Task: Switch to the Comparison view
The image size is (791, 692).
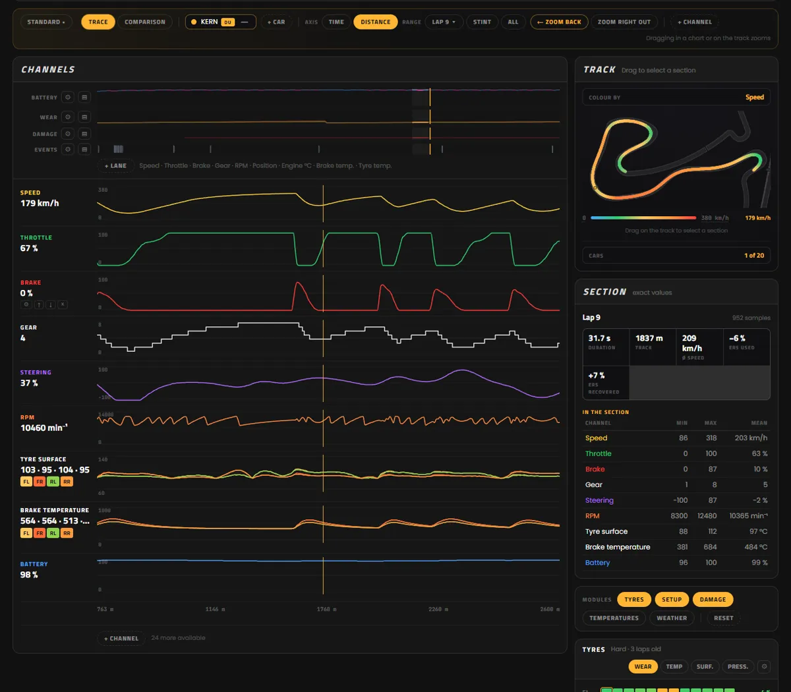Action: click(x=145, y=22)
